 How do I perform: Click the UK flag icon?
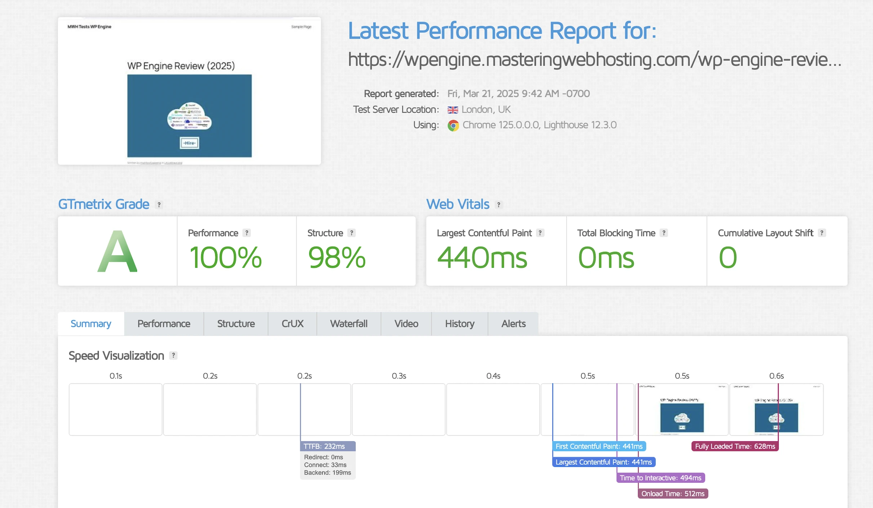tap(453, 110)
